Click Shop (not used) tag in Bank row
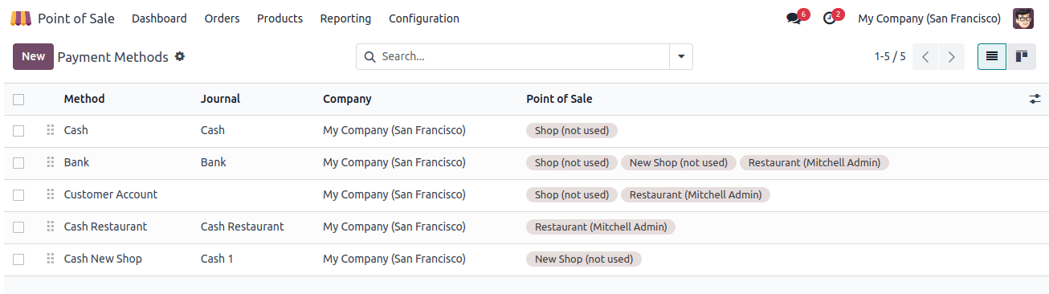1049x294 pixels. pos(572,162)
